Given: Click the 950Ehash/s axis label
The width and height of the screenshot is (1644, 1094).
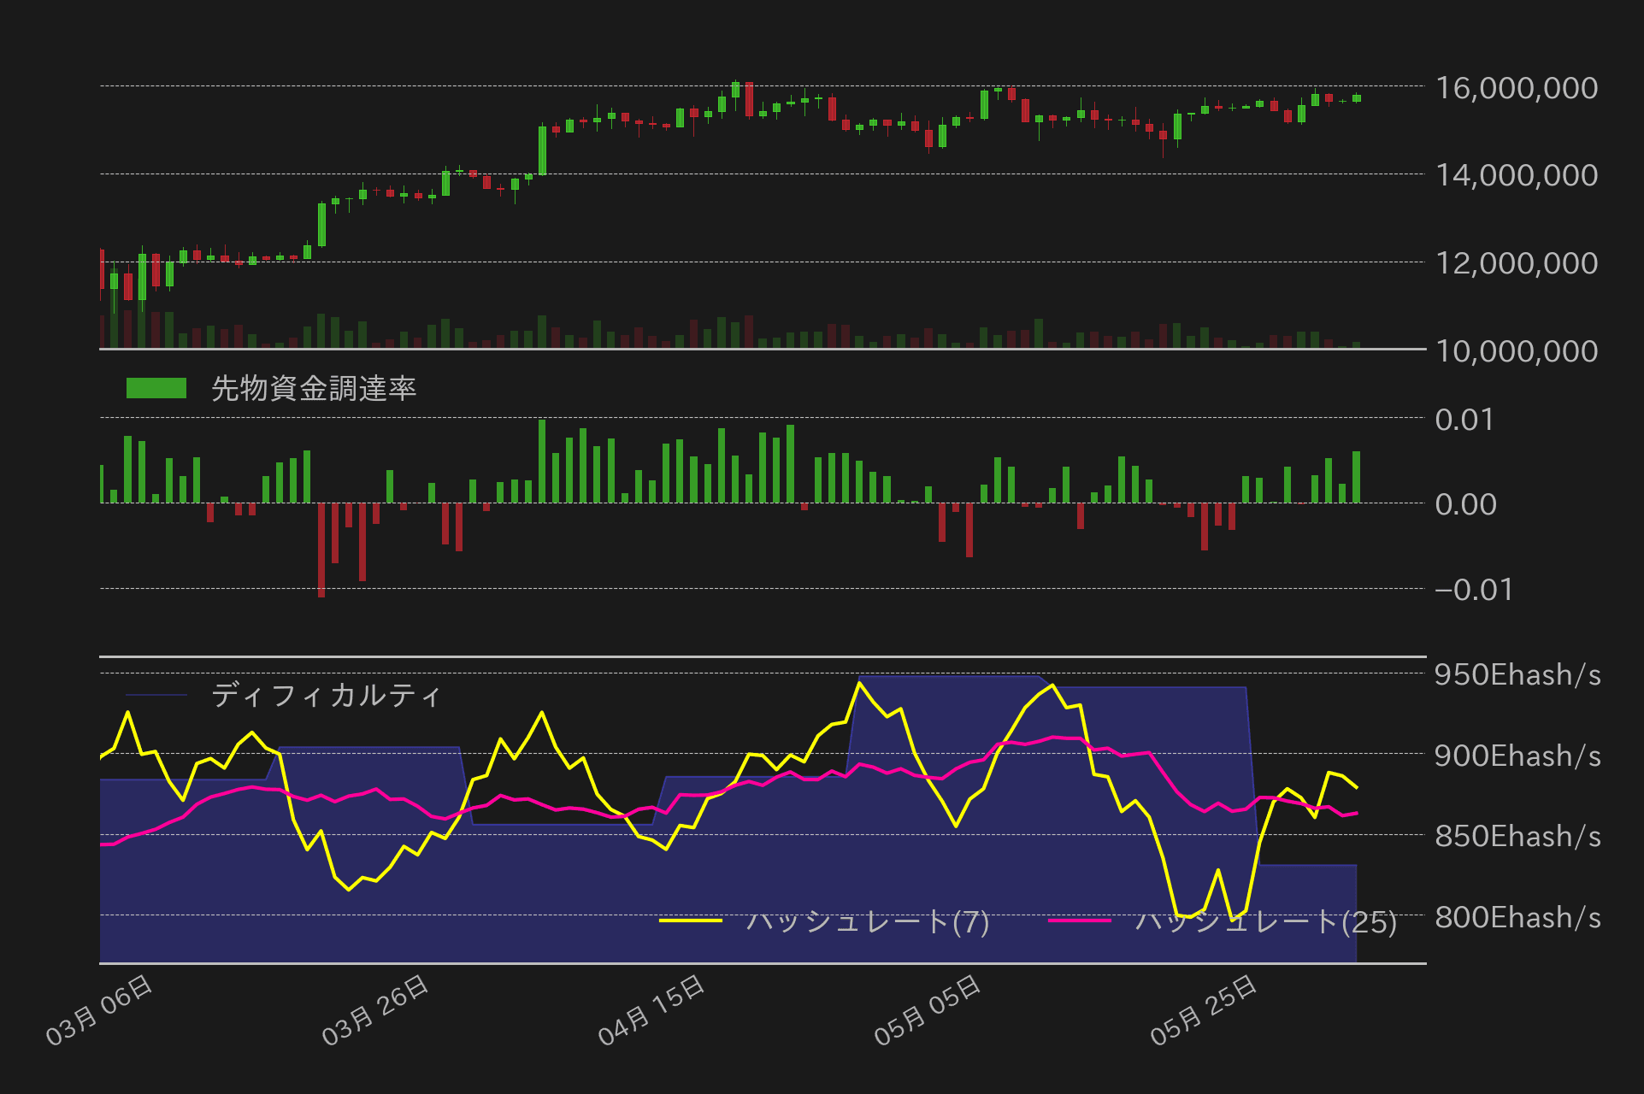Looking at the screenshot, I should tap(1517, 675).
